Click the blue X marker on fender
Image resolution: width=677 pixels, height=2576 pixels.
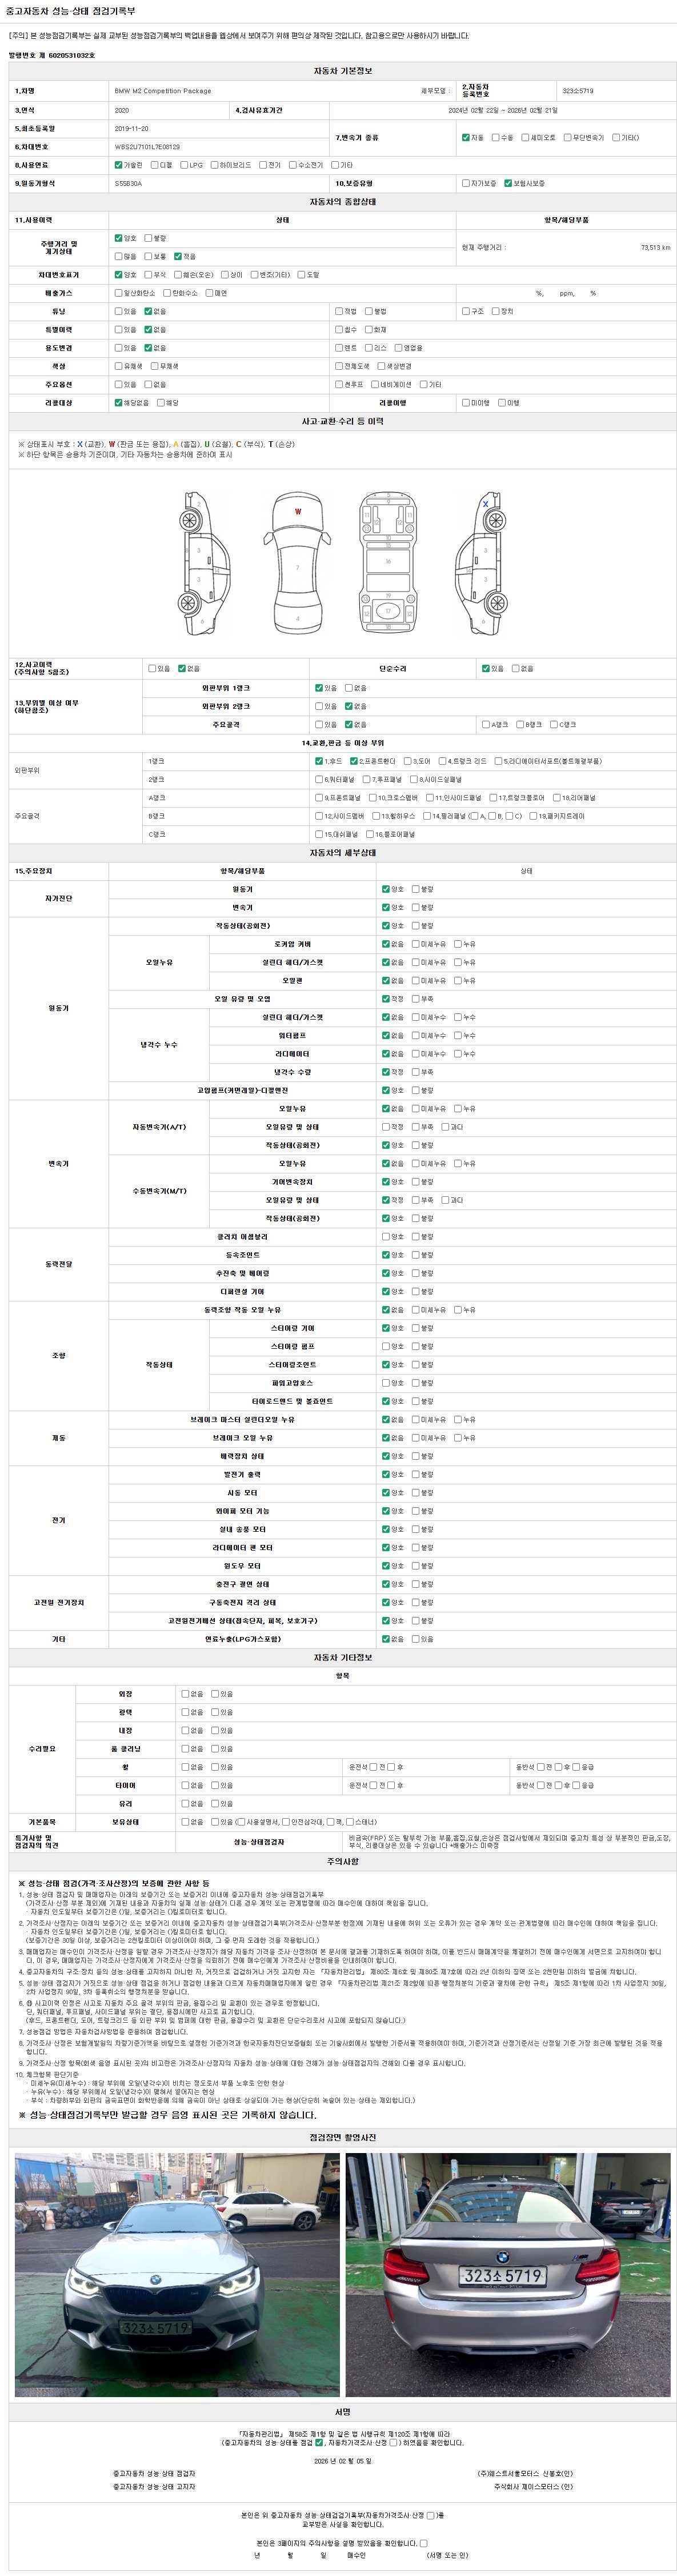click(x=485, y=504)
